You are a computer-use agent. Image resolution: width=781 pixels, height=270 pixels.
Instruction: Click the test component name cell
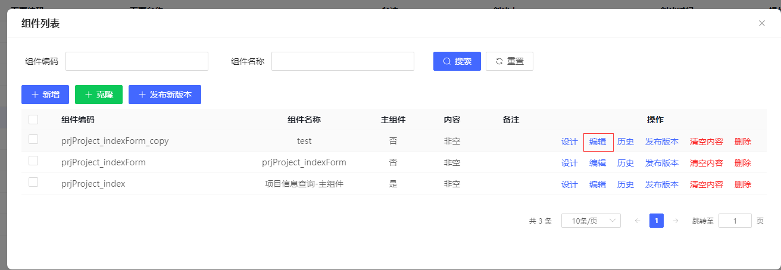click(x=304, y=141)
